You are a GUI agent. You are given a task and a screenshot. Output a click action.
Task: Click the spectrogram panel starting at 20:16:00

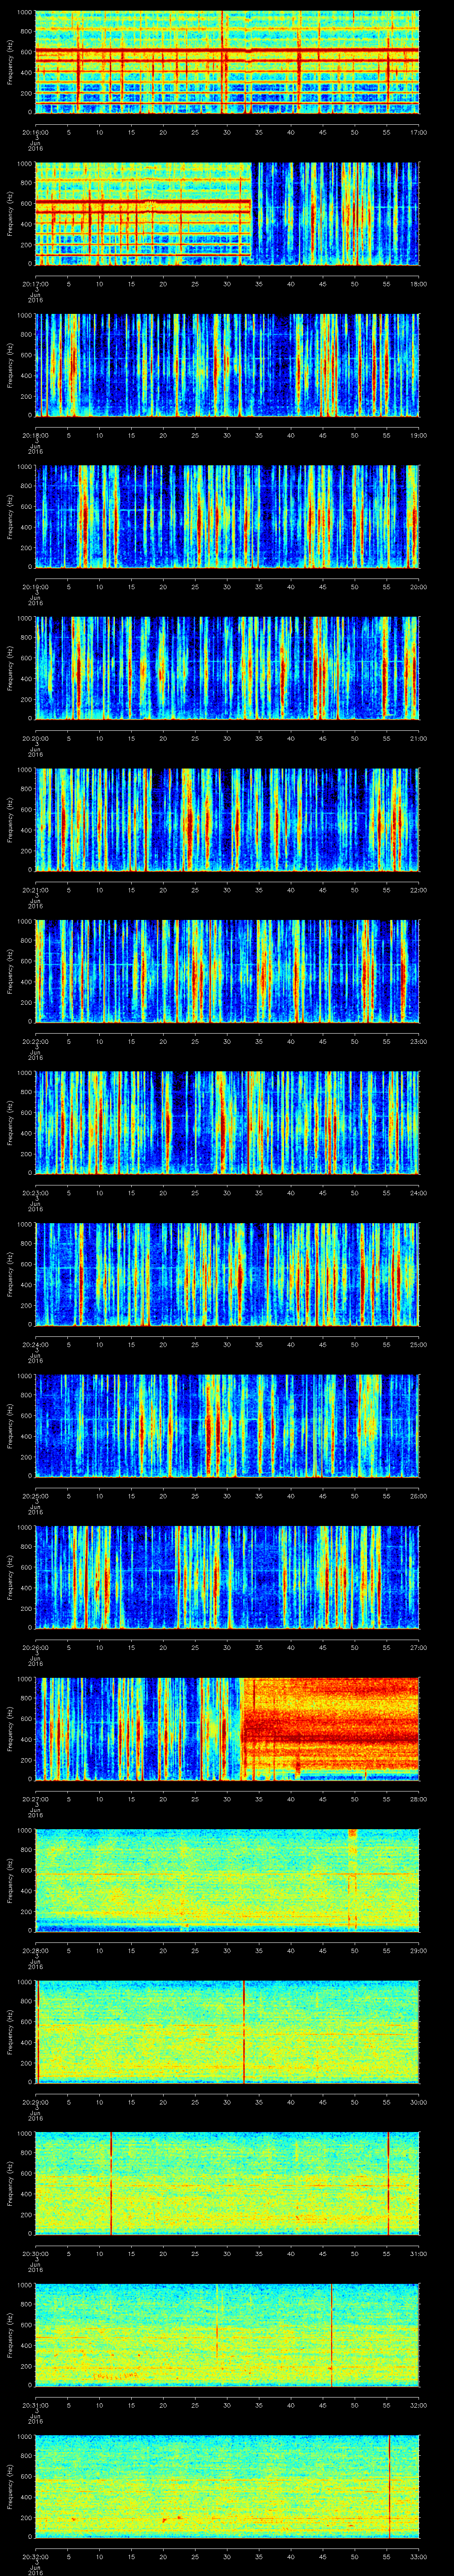[x=227, y=62]
